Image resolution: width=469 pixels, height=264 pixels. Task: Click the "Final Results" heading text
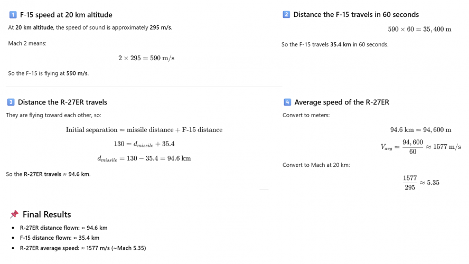coord(46,214)
